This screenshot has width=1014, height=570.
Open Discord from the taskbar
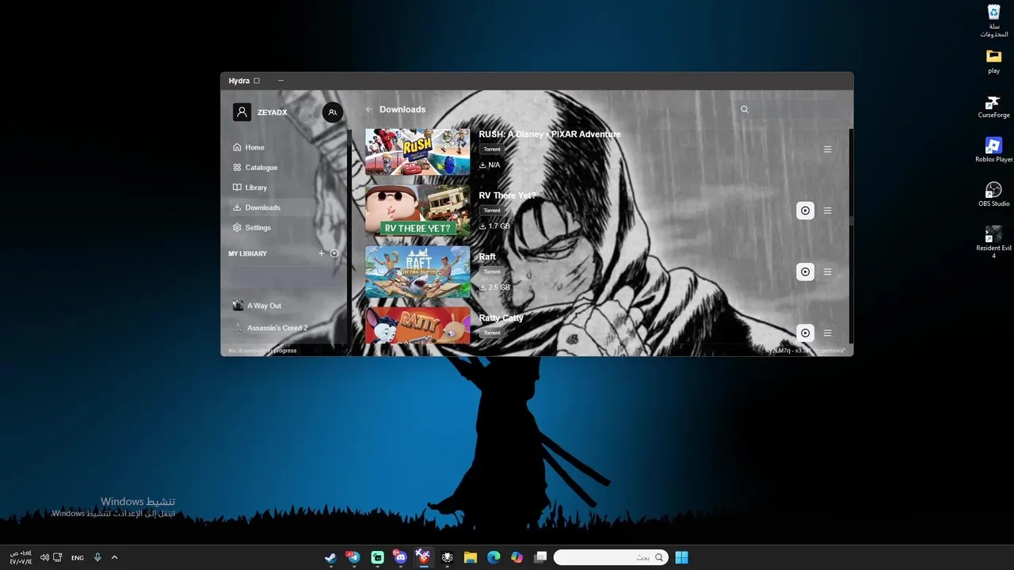point(400,557)
